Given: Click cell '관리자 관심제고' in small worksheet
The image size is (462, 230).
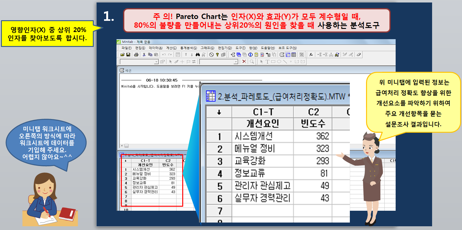Looking at the screenshot, I should coord(145,187).
